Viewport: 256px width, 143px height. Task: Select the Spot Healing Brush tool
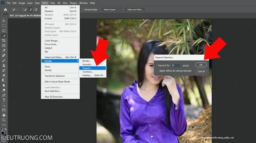pos(4,55)
